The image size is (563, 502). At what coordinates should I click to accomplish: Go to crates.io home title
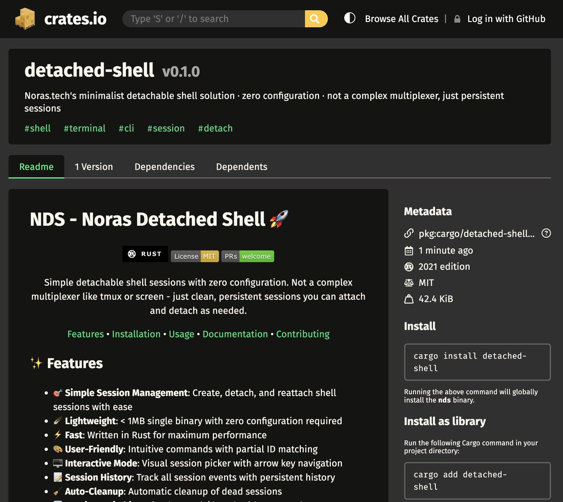[75, 19]
